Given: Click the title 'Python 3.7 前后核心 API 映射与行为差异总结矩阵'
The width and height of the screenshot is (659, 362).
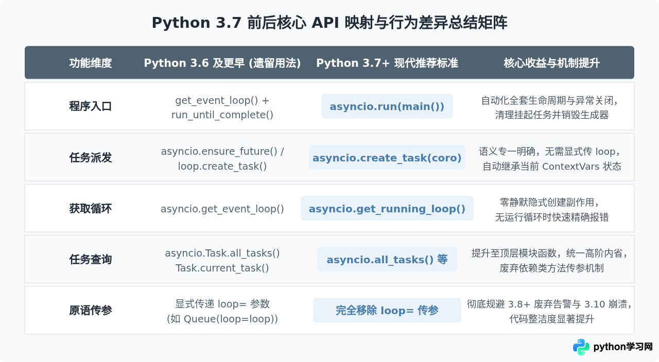Looking at the screenshot, I should (x=329, y=23).
